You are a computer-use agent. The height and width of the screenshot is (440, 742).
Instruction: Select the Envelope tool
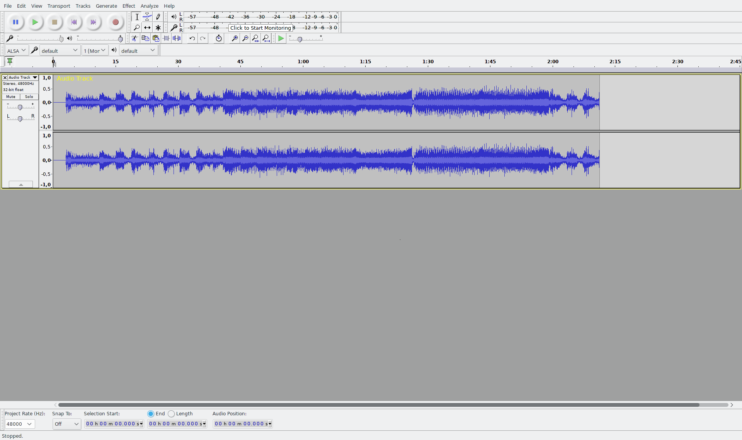click(147, 17)
